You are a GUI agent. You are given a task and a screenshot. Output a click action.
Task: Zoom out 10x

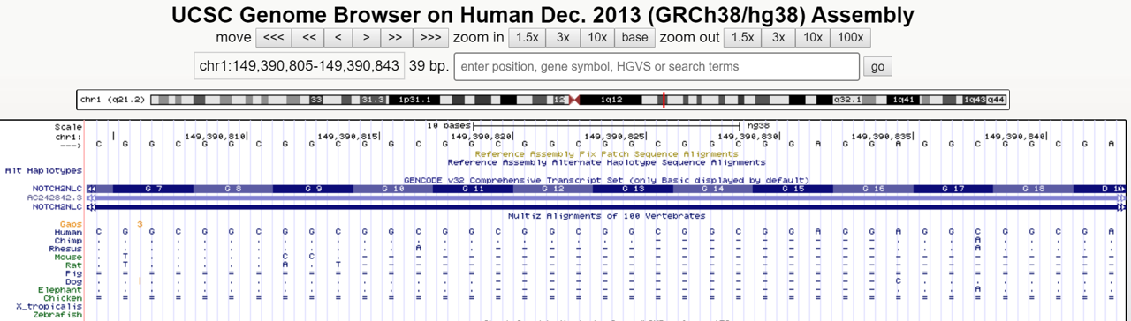[x=813, y=37]
